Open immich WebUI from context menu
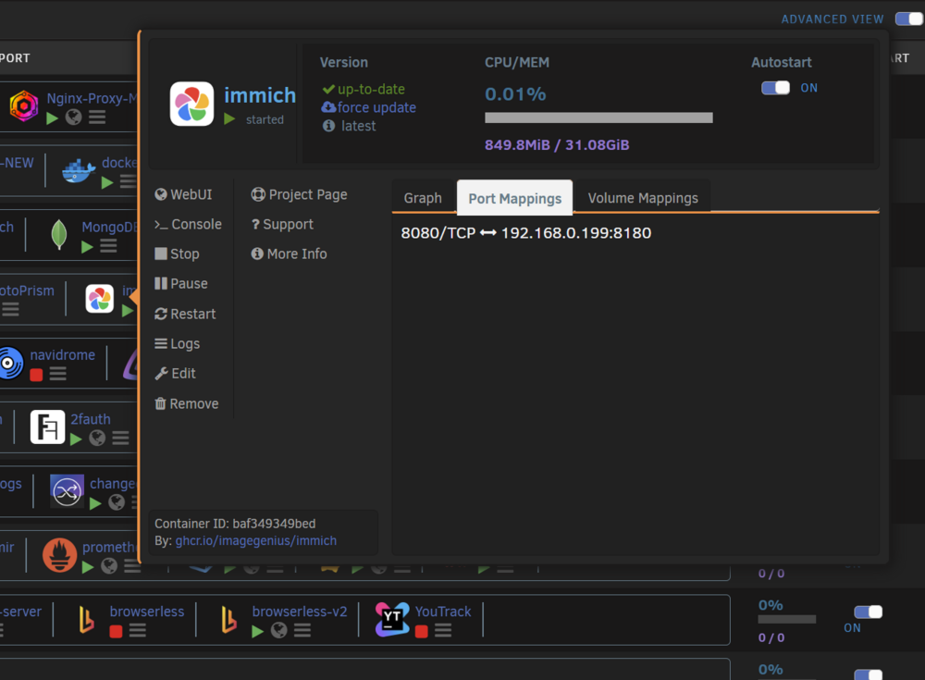The height and width of the screenshot is (680, 925). (183, 195)
